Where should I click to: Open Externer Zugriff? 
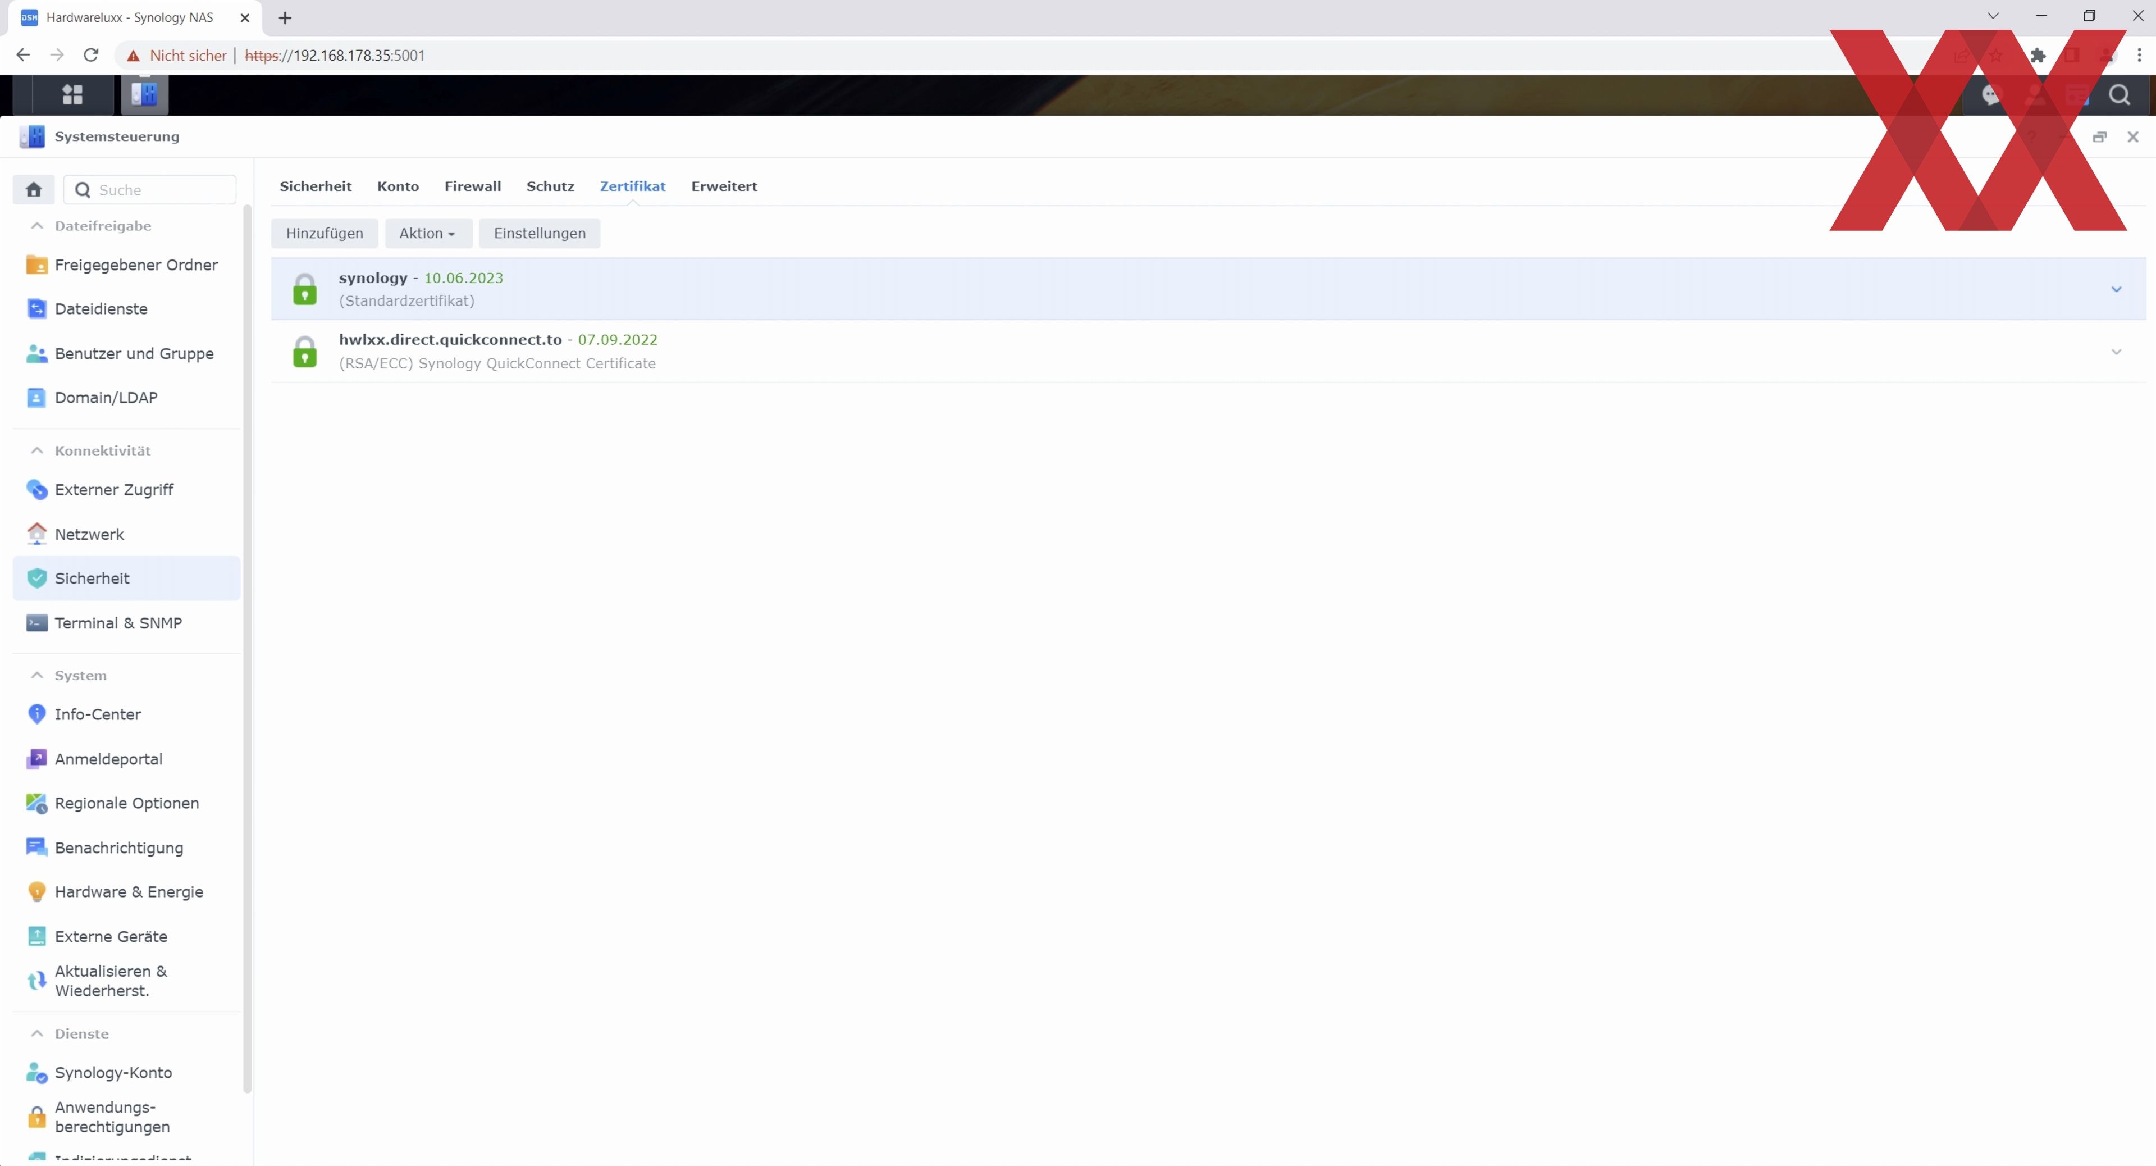[126, 490]
